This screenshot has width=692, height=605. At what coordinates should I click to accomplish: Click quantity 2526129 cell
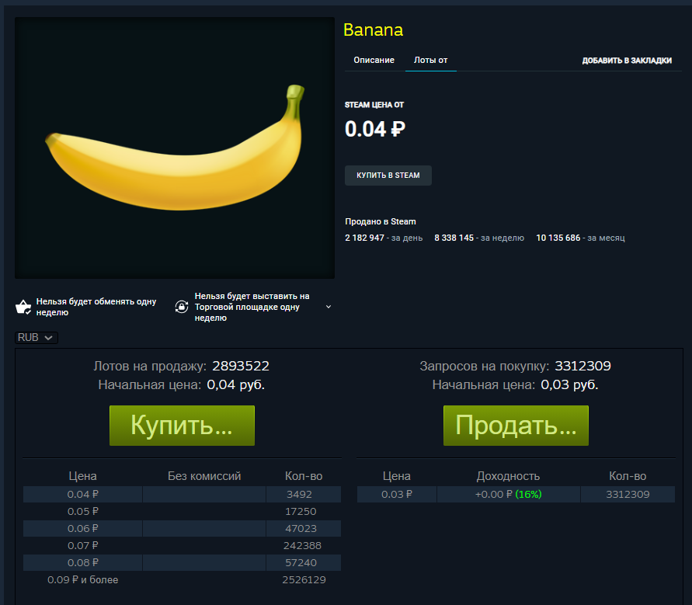pos(304,580)
